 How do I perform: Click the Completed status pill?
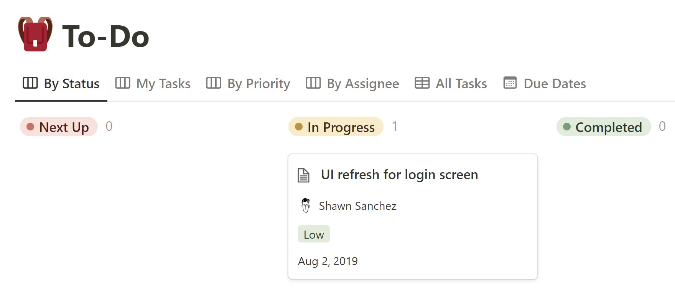(603, 127)
